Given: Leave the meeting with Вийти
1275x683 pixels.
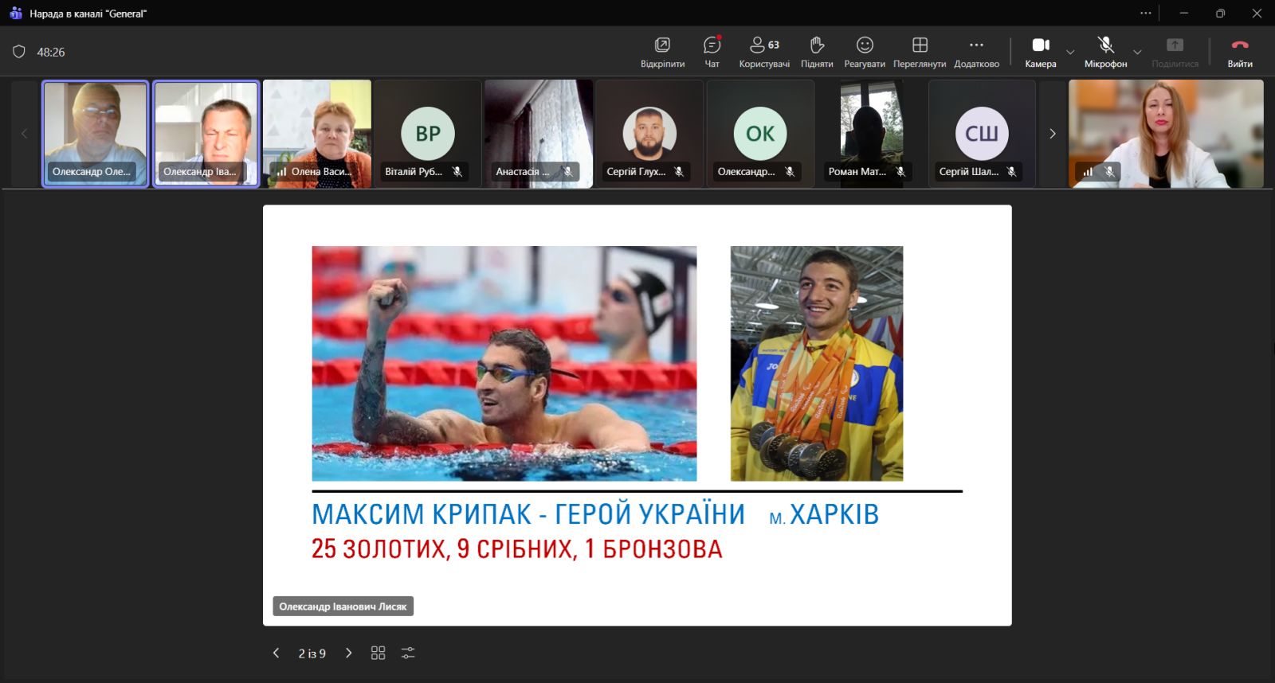Looking at the screenshot, I should [1240, 52].
